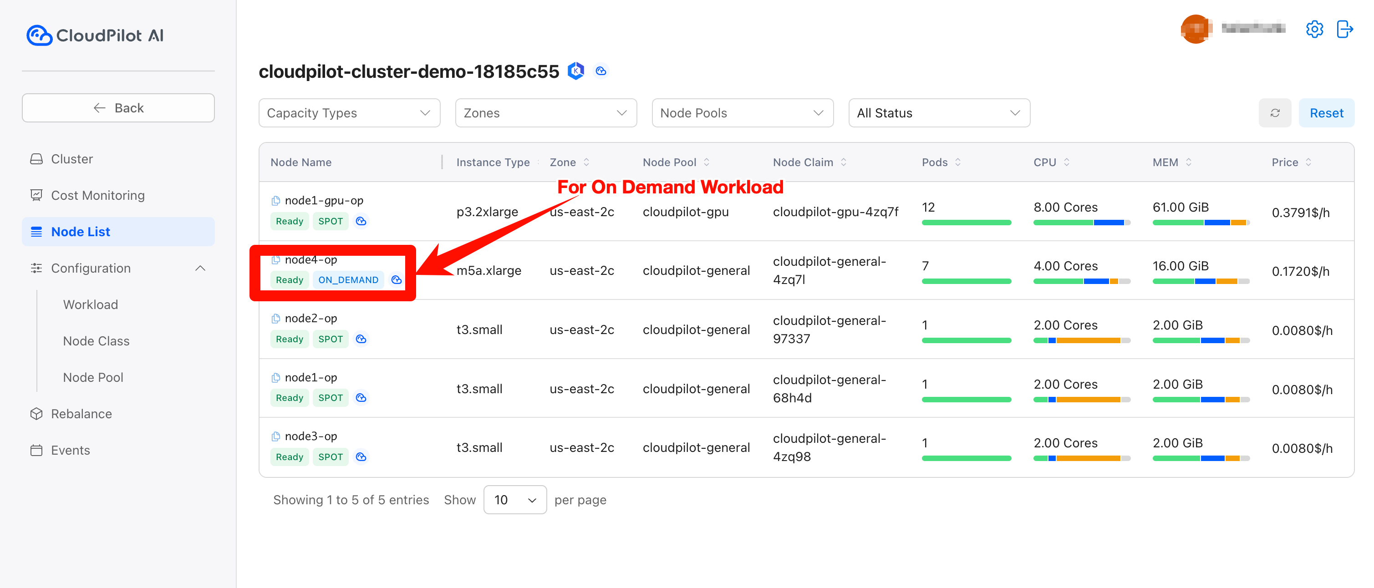The image size is (1374, 588).
Task: Open the Capacity Types dropdown
Action: click(x=349, y=112)
